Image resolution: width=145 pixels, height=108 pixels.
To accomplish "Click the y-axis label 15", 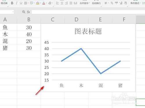I will pyautogui.click(x=47, y=80).
